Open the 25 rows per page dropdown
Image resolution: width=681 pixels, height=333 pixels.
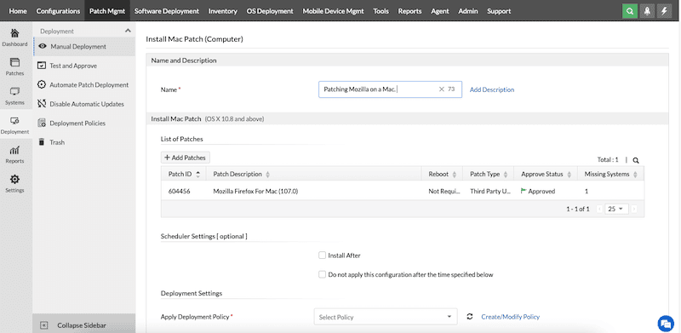tap(616, 209)
